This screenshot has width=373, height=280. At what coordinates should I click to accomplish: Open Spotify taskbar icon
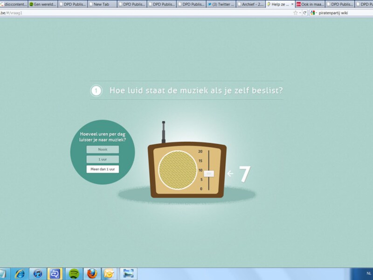click(x=74, y=274)
